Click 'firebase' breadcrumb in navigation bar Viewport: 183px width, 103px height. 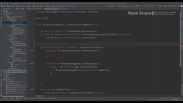pyautogui.click(x=62, y=6)
